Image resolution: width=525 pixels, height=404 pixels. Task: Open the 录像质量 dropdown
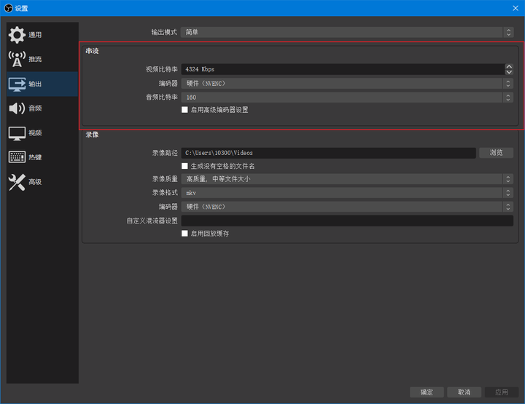(347, 179)
